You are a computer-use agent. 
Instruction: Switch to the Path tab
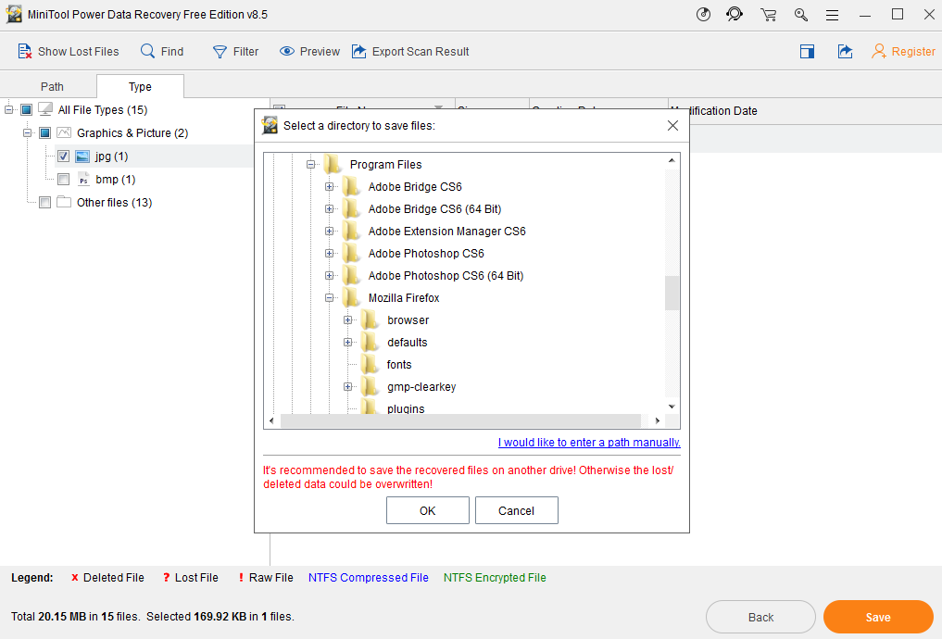tap(52, 87)
